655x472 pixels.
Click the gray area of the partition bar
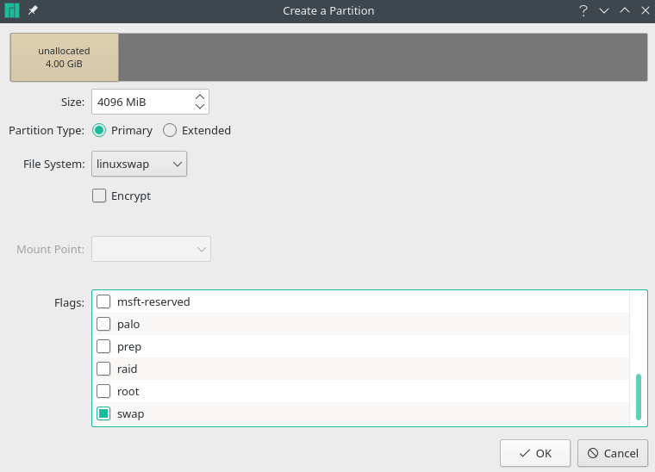[x=383, y=58]
